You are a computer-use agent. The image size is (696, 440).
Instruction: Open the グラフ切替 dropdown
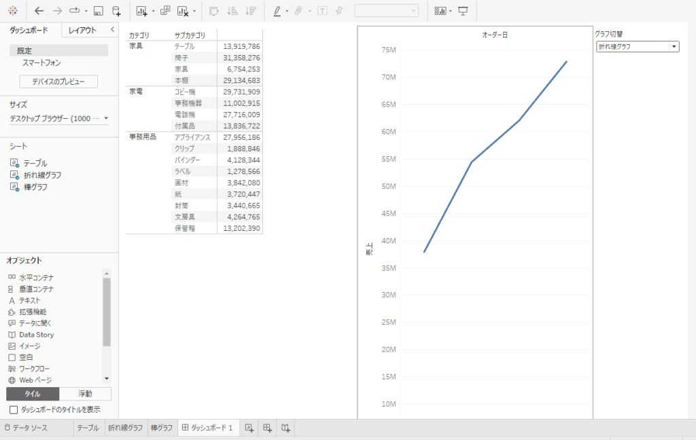click(x=637, y=46)
